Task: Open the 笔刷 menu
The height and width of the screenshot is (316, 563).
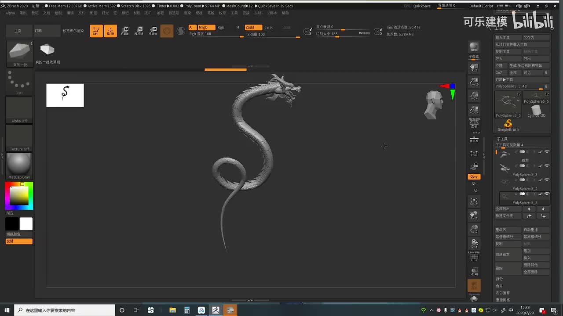Action: (23, 13)
